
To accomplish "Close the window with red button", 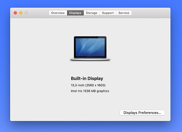I will click(15, 13).
